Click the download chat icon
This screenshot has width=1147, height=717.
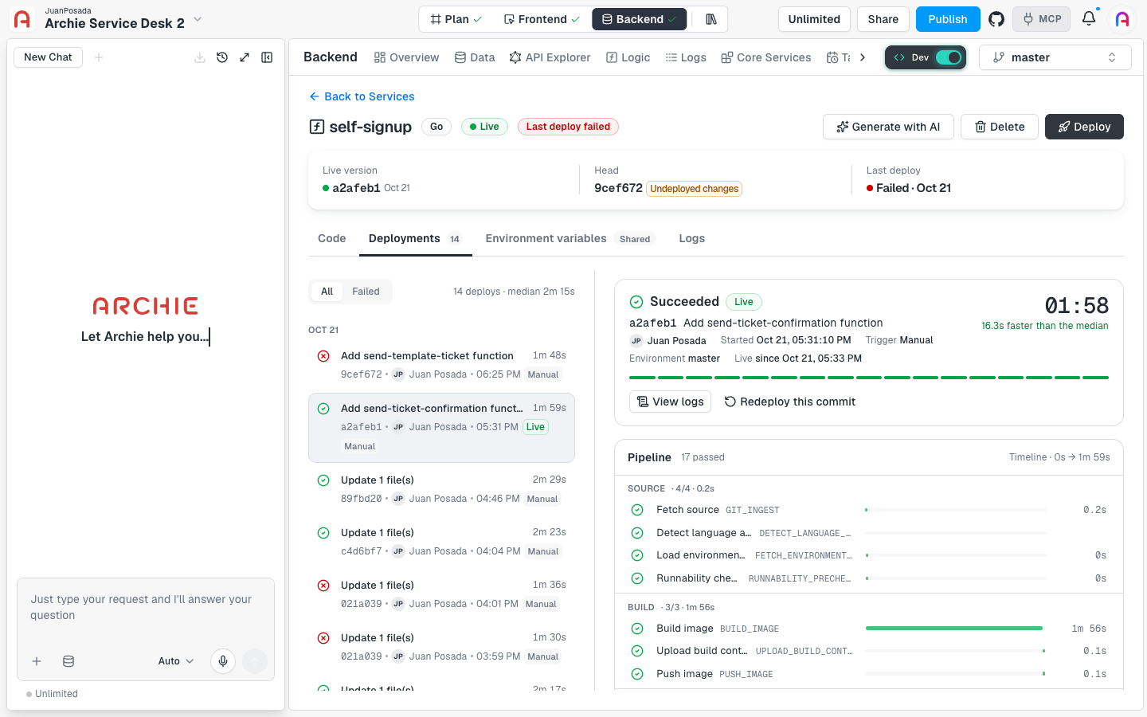(x=200, y=57)
